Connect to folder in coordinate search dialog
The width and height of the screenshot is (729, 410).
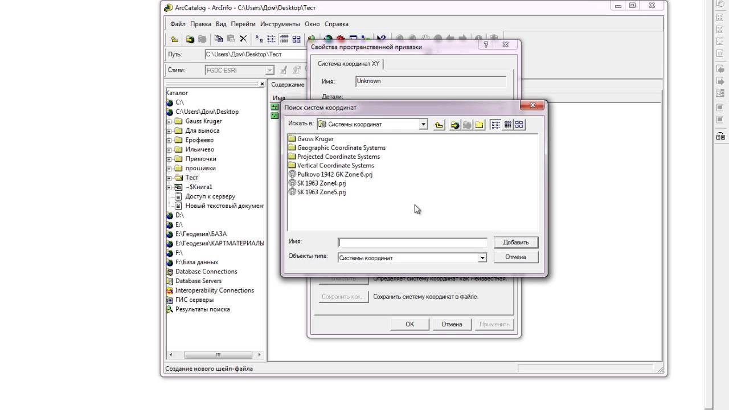(x=455, y=125)
